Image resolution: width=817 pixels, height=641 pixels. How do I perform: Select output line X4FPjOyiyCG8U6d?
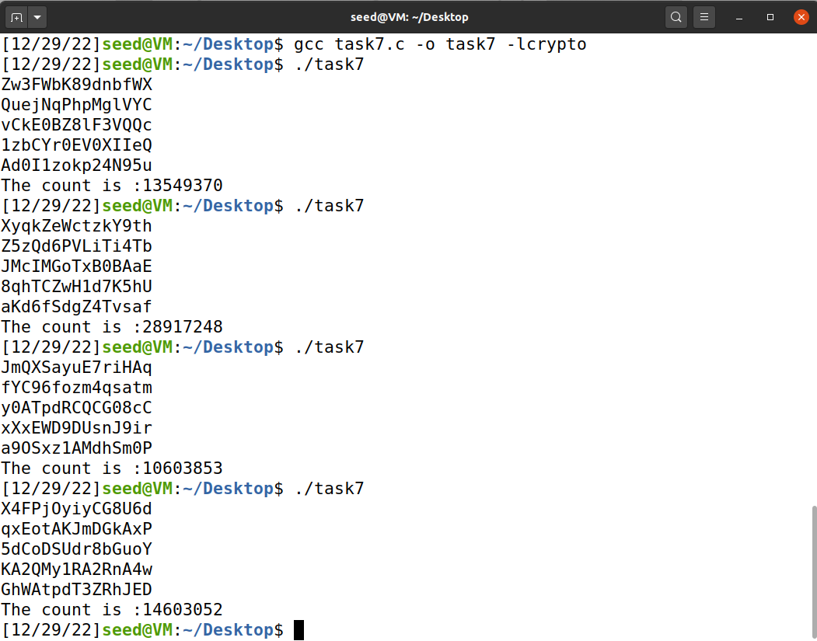click(77, 509)
